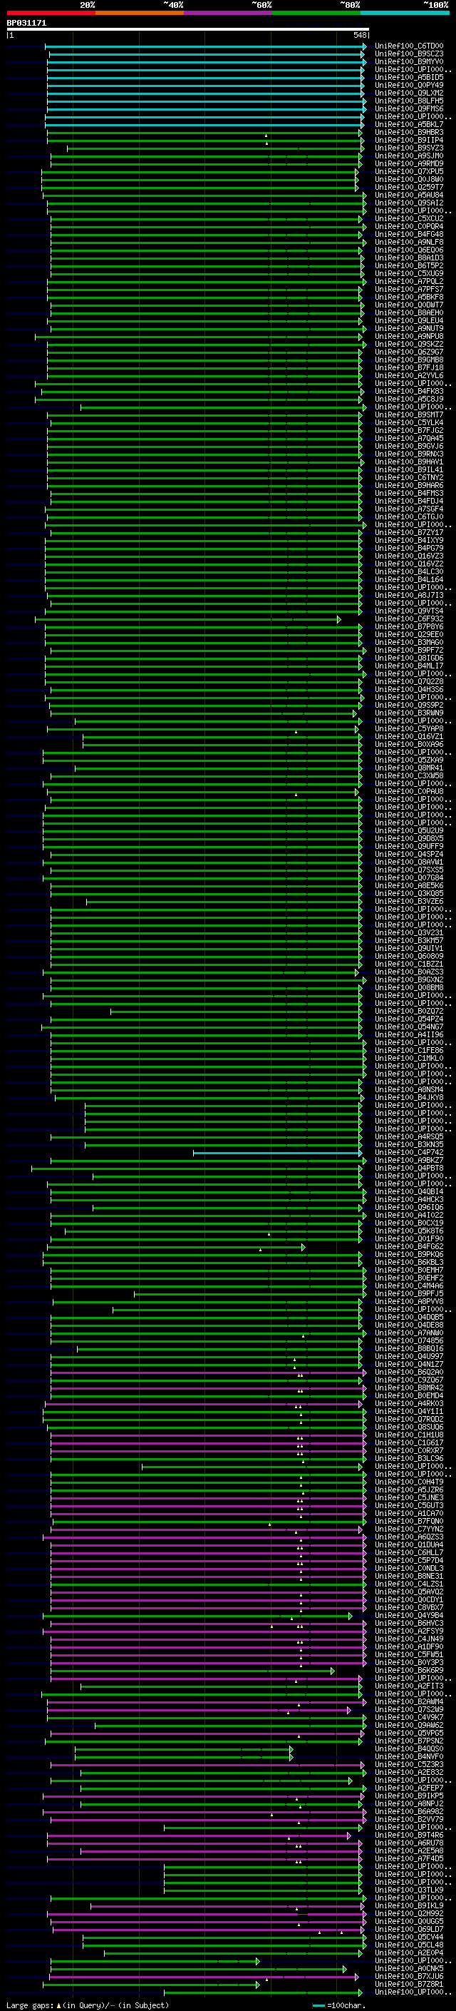The width and height of the screenshot is (456, 2011).
Task: Click the cyan alignment bar for UniRef100_C4P742
Action: (277, 1153)
